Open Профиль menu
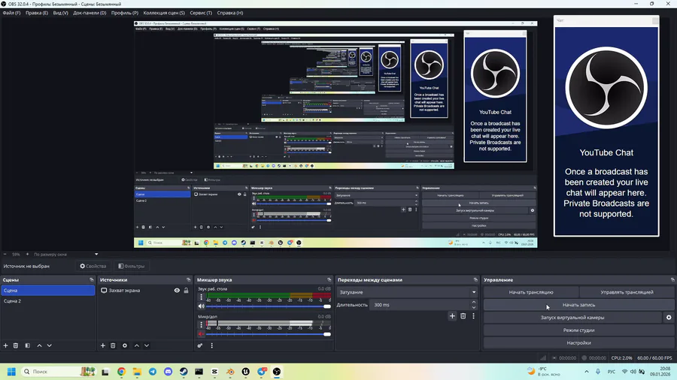Viewport: 677px width, 380px height. click(125, 13)
